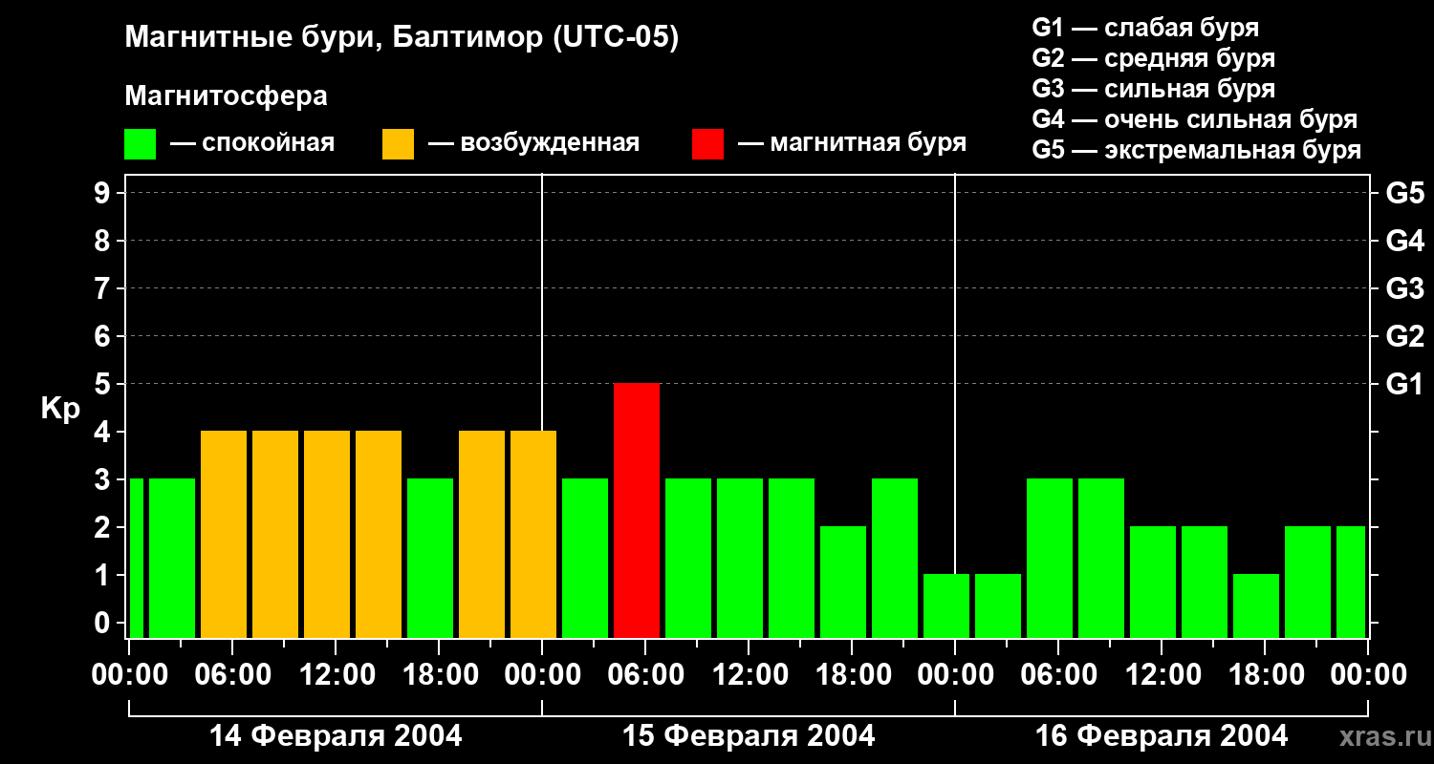The height and width of the screenshot is (764, 1434).
Task: Click the 'G4 — очень сильная буря' legend line
Action: [1195, 119]
